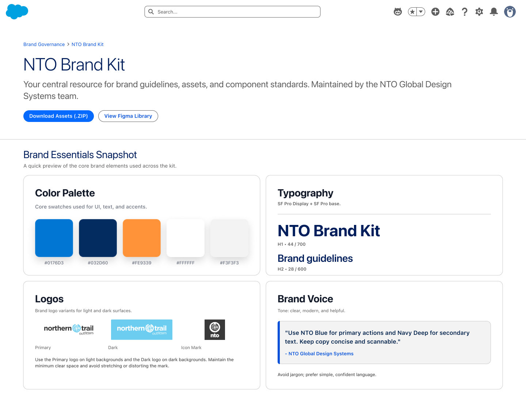Open the Astro mascot guidance icon
This screenshot has width=526, height=398.
click(398, 12)
